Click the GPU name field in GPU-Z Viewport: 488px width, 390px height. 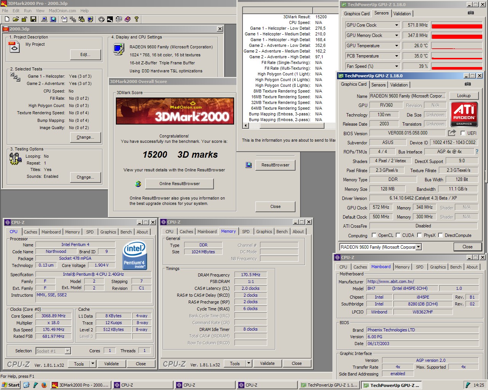[408, 96]
